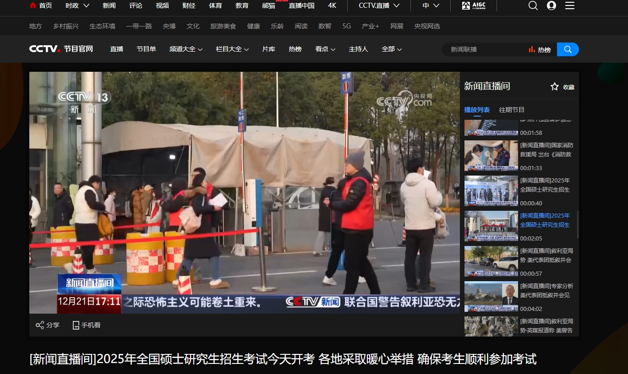Viewport: 628px width, 374px height.
Task: Click the blue search button
Action: pos(568,49)
